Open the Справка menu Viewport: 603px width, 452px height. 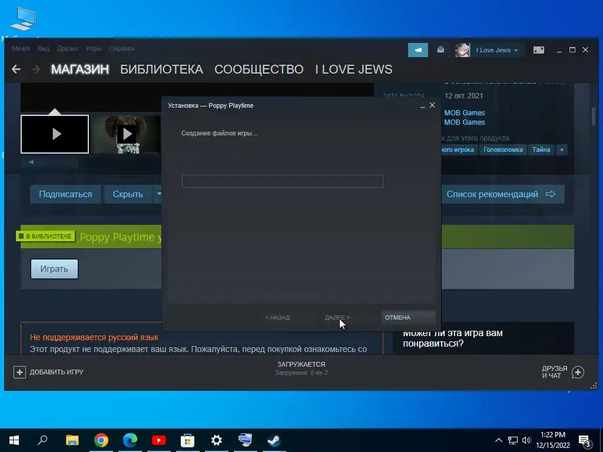[x=121, y=48]
